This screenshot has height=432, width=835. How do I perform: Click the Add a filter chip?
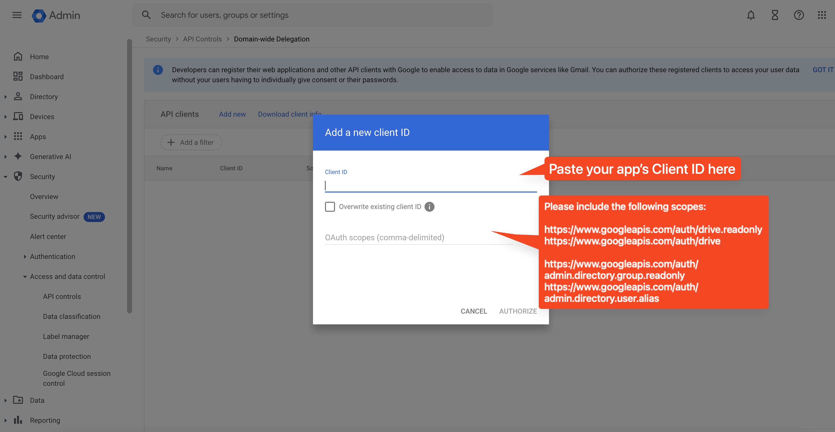click(191, 143)
